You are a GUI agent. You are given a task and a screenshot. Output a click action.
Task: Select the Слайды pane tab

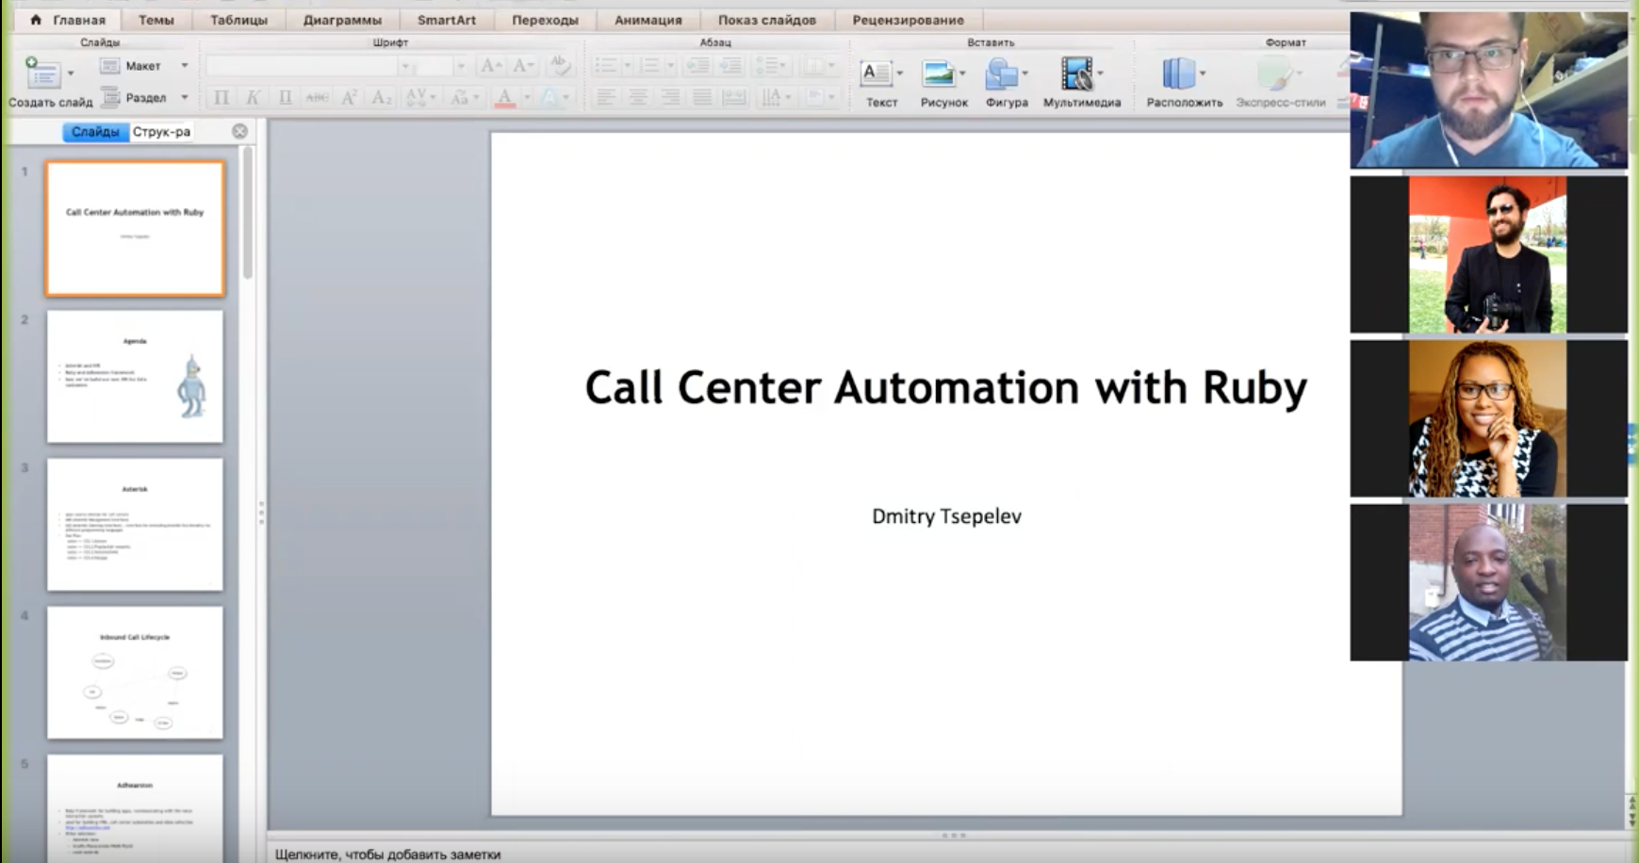point(96,132)
